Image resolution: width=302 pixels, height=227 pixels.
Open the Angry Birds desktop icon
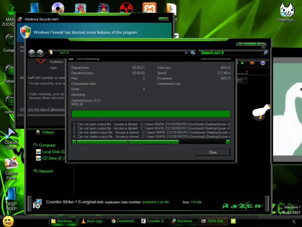pos(81,8)
